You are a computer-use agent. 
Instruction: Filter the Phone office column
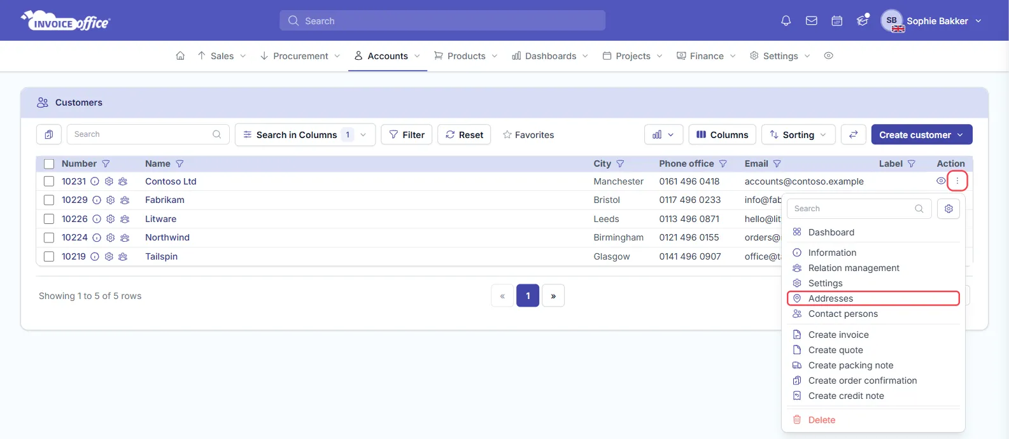(x=723, y=164)
